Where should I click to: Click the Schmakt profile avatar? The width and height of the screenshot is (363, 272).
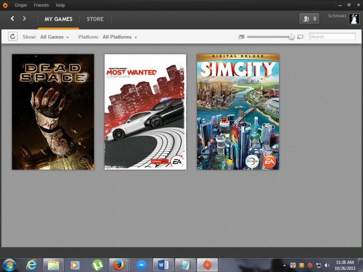pos(354,19)
